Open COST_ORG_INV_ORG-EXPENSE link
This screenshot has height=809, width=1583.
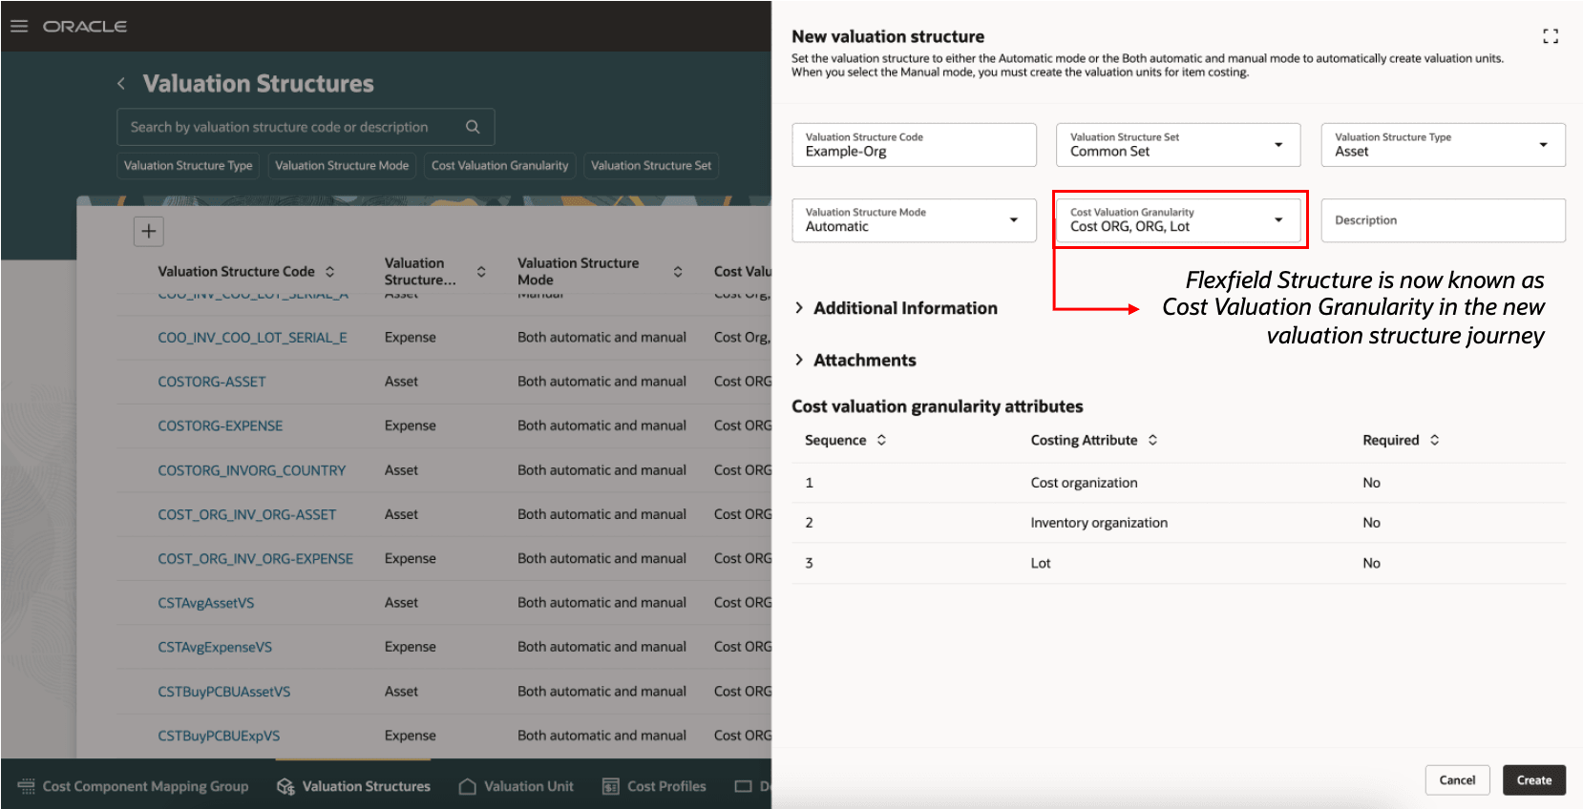(x=256, y=558)
